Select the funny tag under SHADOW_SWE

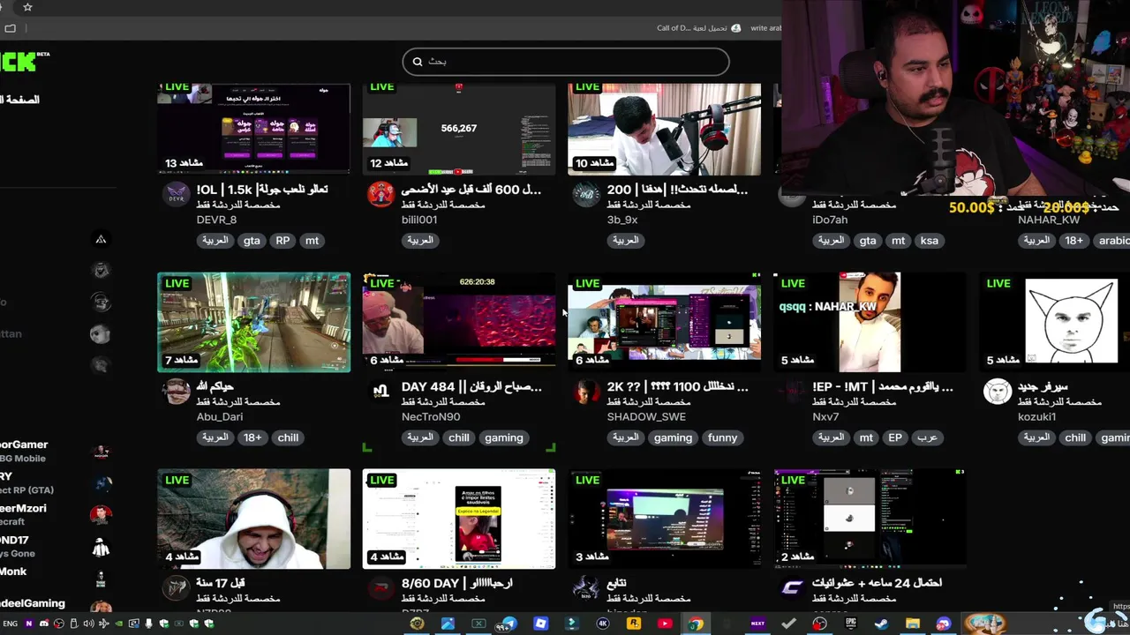pyautogui.click(x=722, y=437)
